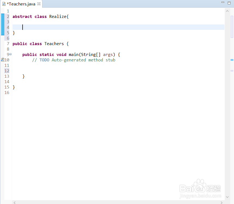Viewport: 234px width, 204px height.
Task: Click line number 16 in the gutter
Action: pos(7,93)
